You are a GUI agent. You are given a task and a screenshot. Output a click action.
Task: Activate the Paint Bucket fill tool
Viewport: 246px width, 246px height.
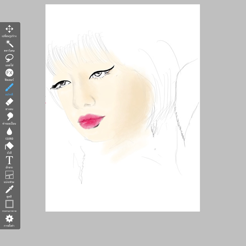pyautogui.click(x=10, y=146)
